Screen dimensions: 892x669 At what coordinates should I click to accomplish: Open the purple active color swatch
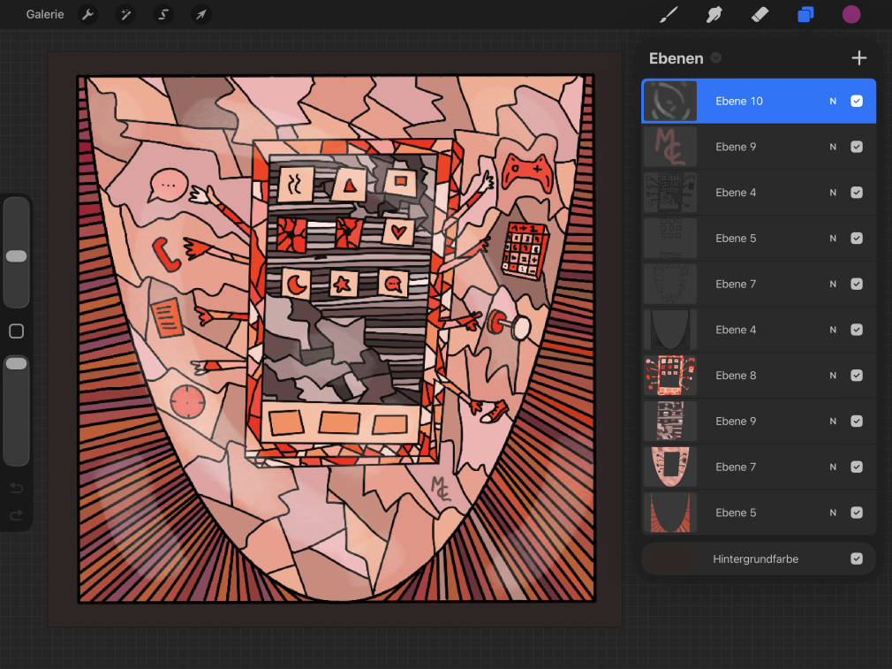point(851,14)
